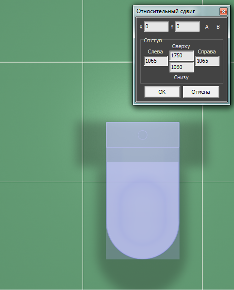Image resolution: width=234 pixels, height=290 pixels.
Task: Click the Снизу label
Action: [x=181, y=77]
